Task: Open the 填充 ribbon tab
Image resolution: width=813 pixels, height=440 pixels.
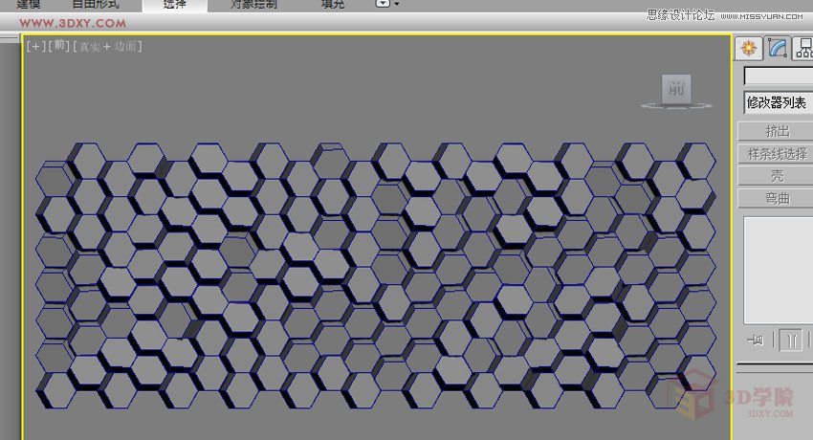Action: click(333, 4)
